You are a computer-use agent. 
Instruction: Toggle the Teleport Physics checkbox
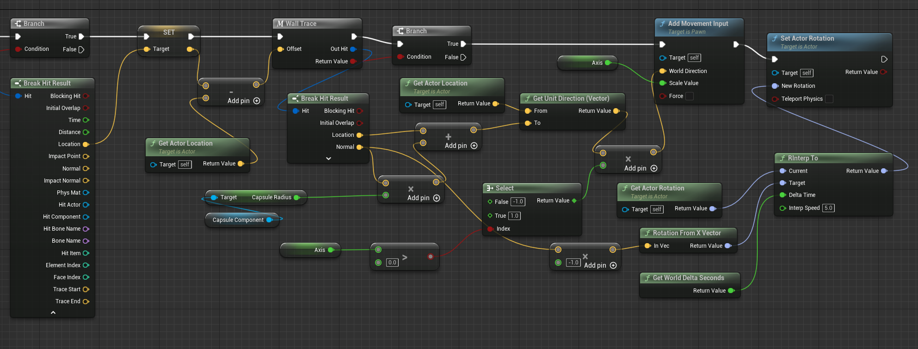[x=829, y=99]
